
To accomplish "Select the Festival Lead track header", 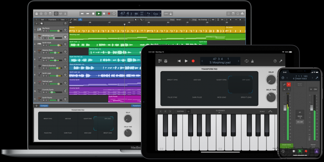I will 51,83.
